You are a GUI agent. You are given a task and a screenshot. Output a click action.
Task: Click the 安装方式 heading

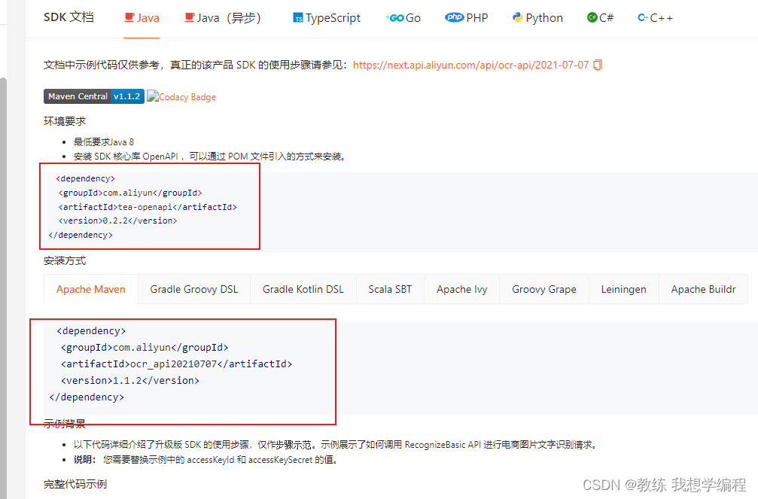tap(65, 261)
